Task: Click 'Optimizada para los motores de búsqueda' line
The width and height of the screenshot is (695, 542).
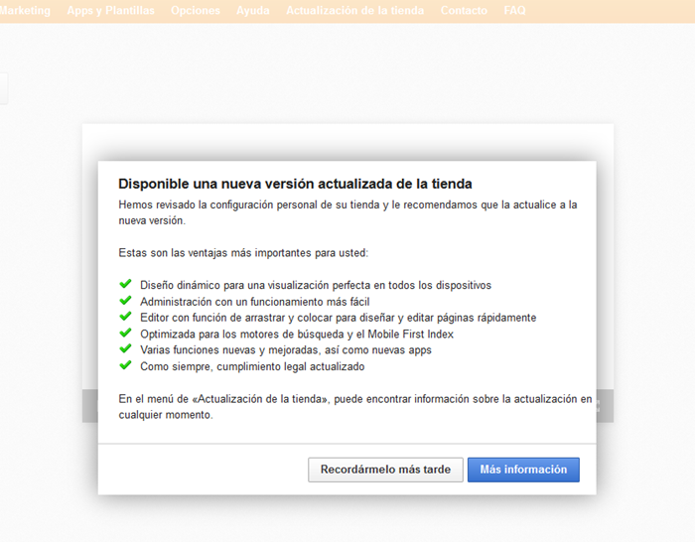Action: pos(297,335)
